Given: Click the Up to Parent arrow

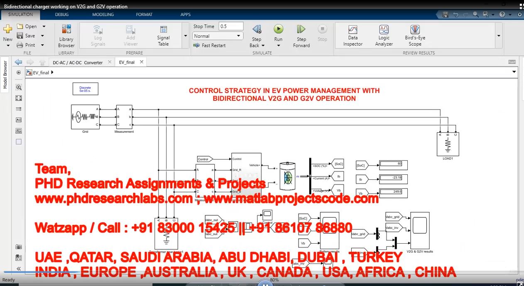Looking at the screenshot, I should [x=42, y=62].
